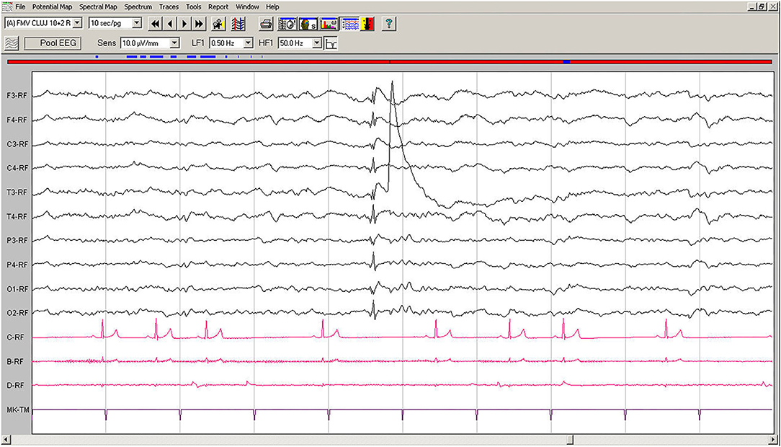The image size is (781, 447).
Task: Select the C4-RF channel label
Action: tap(17, 169)
